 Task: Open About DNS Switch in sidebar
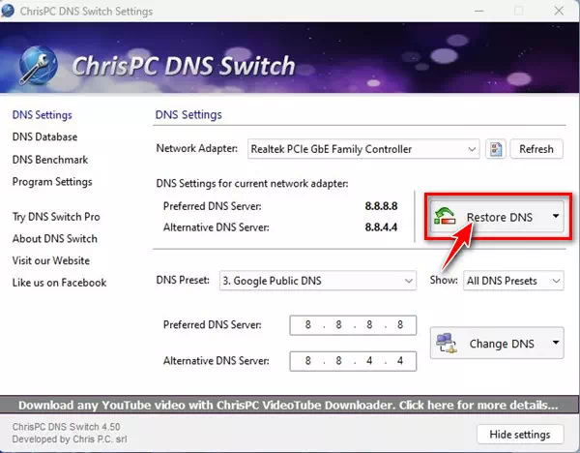(55, 238)
